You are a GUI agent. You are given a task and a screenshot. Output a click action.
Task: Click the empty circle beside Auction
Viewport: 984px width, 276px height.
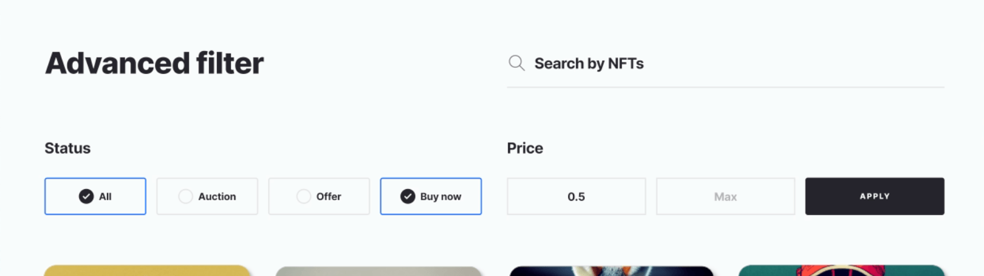[185, 197]
